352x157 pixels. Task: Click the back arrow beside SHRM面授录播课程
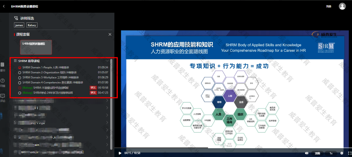tap(4, 7)
